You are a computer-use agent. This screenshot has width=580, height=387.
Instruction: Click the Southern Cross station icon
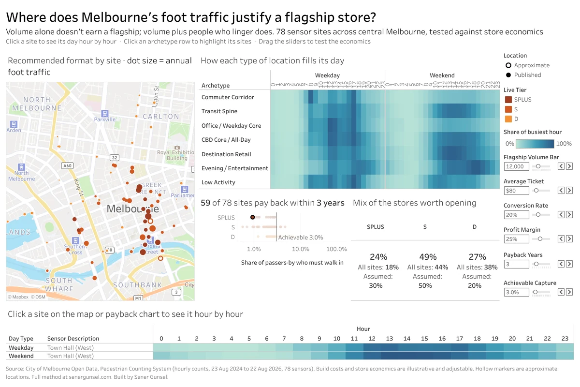pos(75,240)
